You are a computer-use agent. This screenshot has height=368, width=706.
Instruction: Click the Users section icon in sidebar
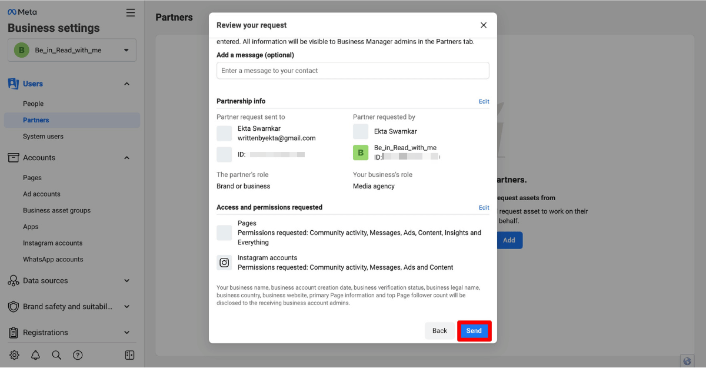pos(12,84)
